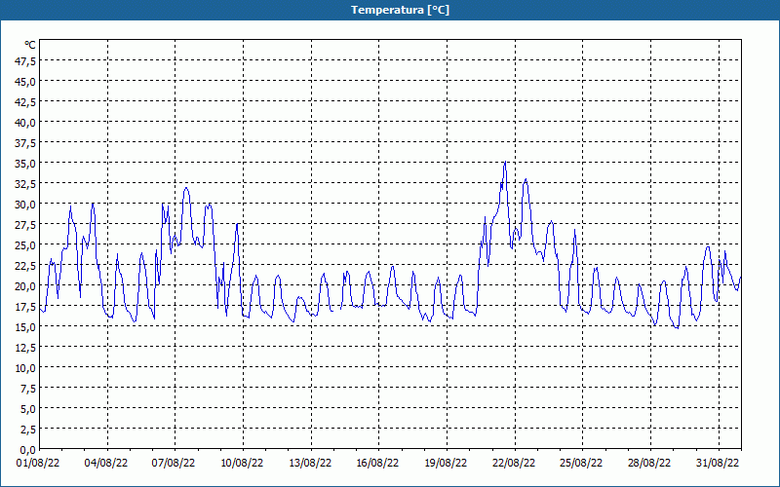Click the 2,5 y-axis label
This screenshot has height=487, width=780.
[x=28, y=430]
